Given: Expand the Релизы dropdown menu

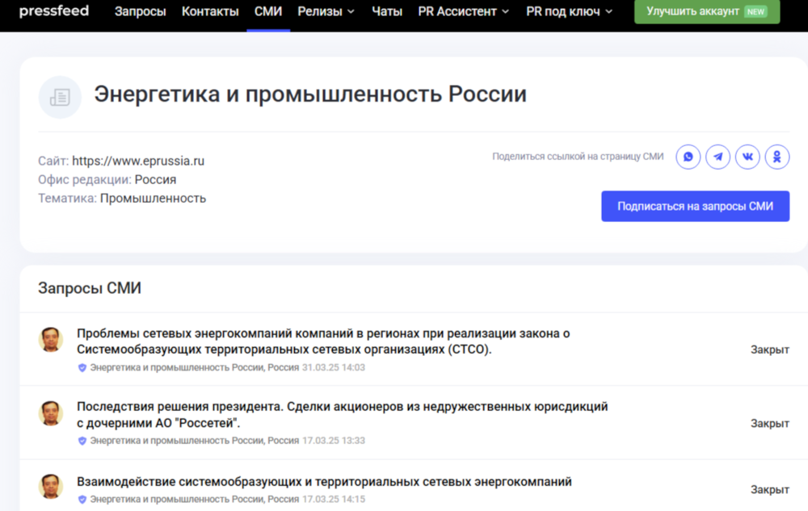Looking at the screenshot, I should coord(326,11).
